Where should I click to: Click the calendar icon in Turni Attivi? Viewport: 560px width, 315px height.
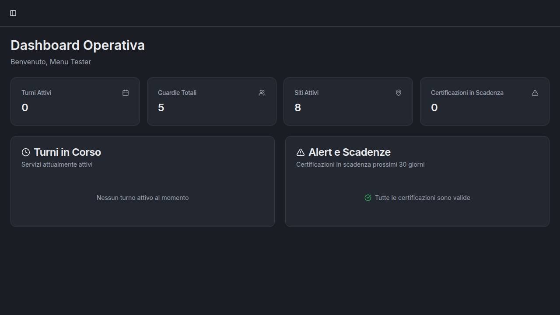(126, 93)
